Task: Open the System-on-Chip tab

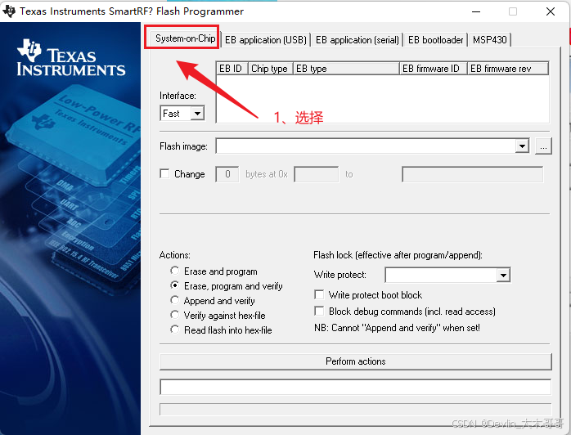Action: [184, 38]
